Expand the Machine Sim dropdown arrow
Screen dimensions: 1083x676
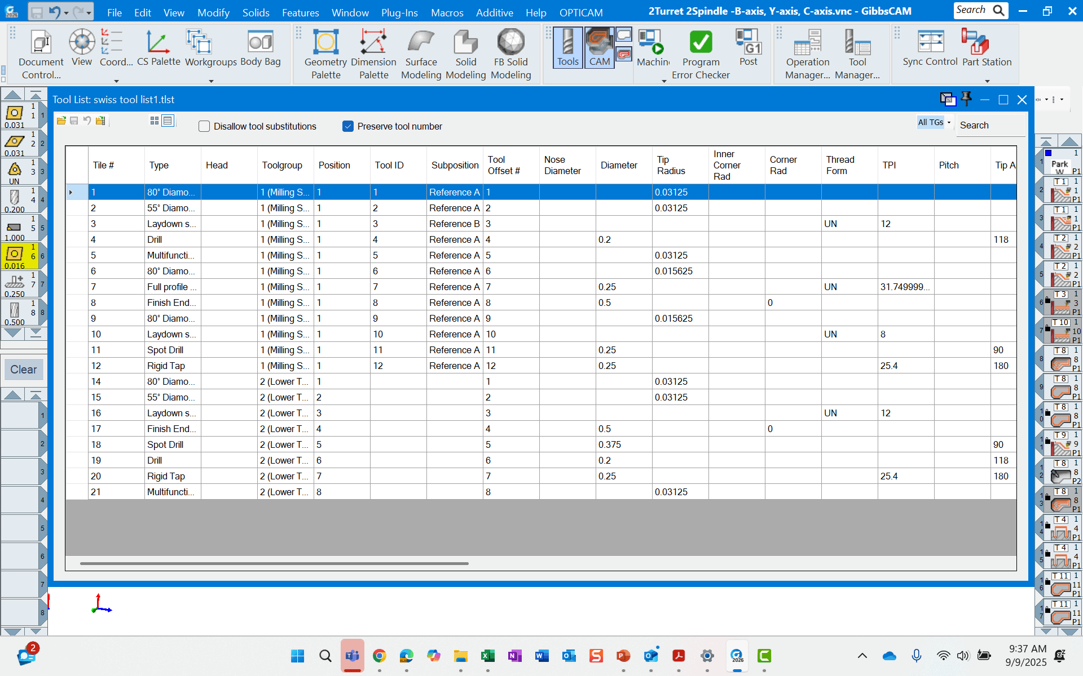pos(664,81)
